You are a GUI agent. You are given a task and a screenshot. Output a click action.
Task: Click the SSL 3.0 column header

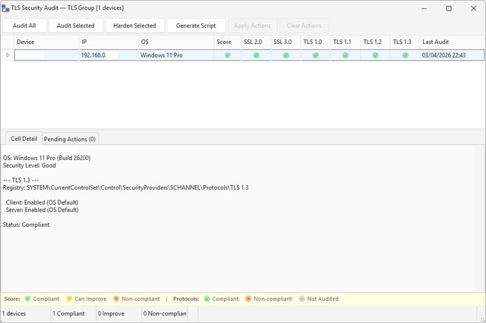pos(286,42)
